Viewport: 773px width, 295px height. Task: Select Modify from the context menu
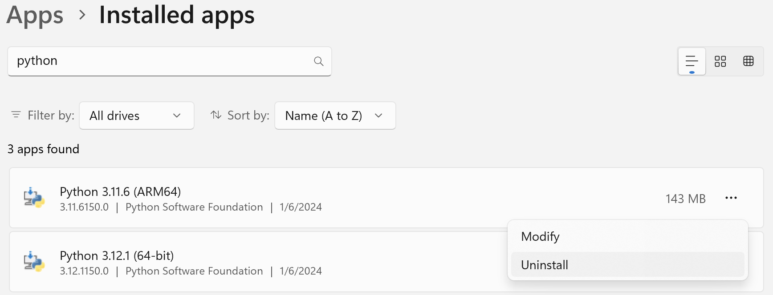pos(540,237)
